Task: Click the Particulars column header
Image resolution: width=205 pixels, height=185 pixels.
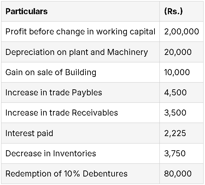Action: 80,11
